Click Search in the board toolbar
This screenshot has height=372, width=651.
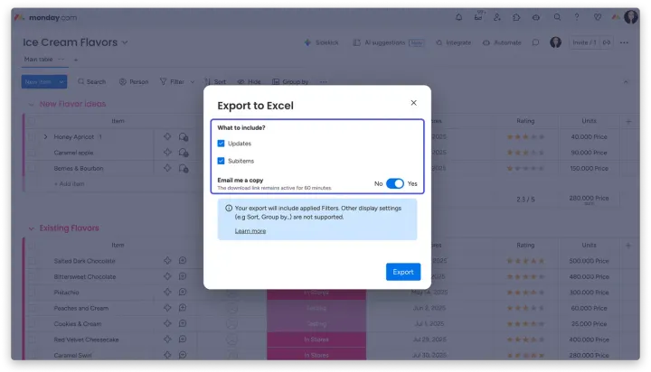point(91,81)
